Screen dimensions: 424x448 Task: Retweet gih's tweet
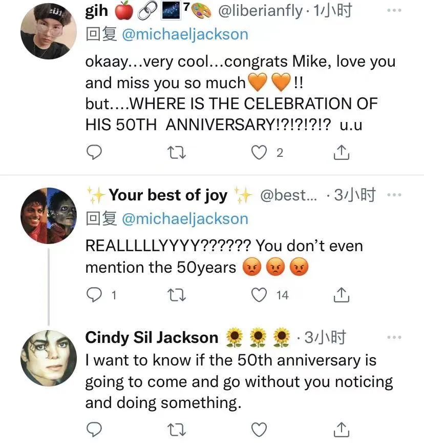tap(177, 152)
